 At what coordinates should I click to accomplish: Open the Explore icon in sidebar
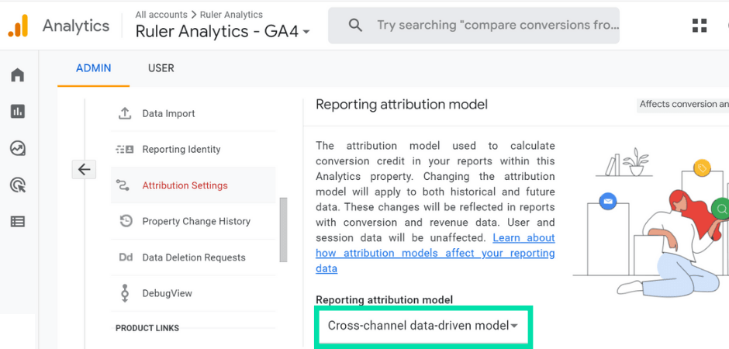(17, 148)
